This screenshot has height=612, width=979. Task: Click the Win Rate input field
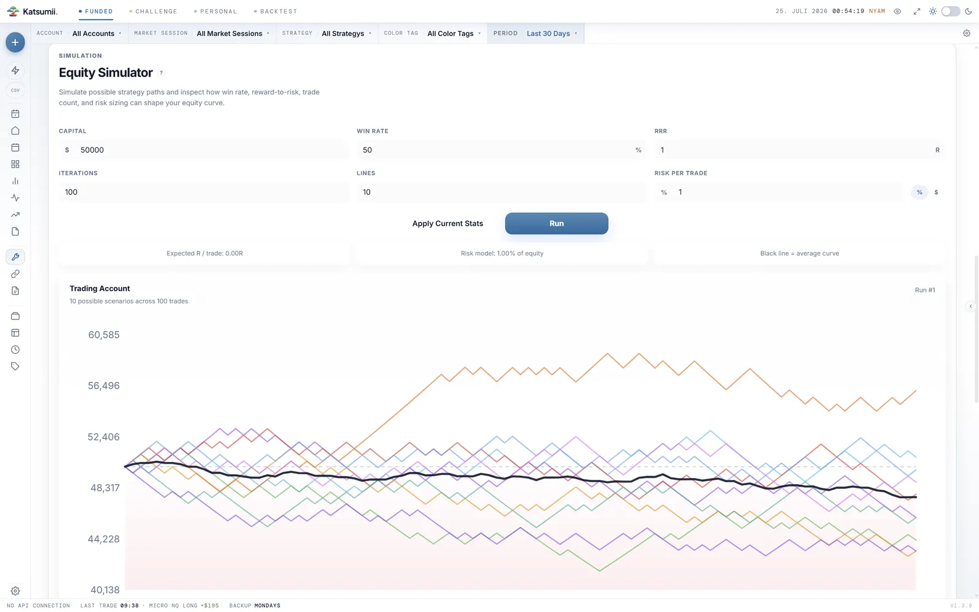pos(501,150)
